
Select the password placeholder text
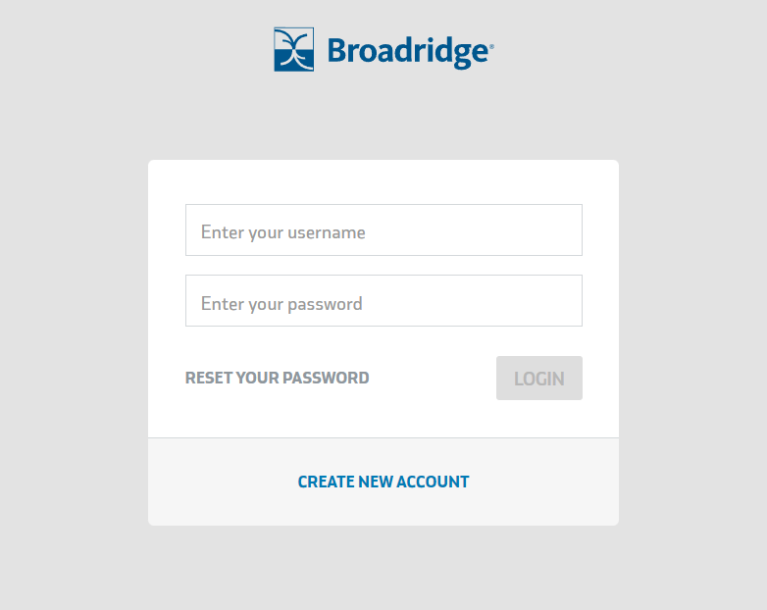pyautogui.click(x=281, y=304)
